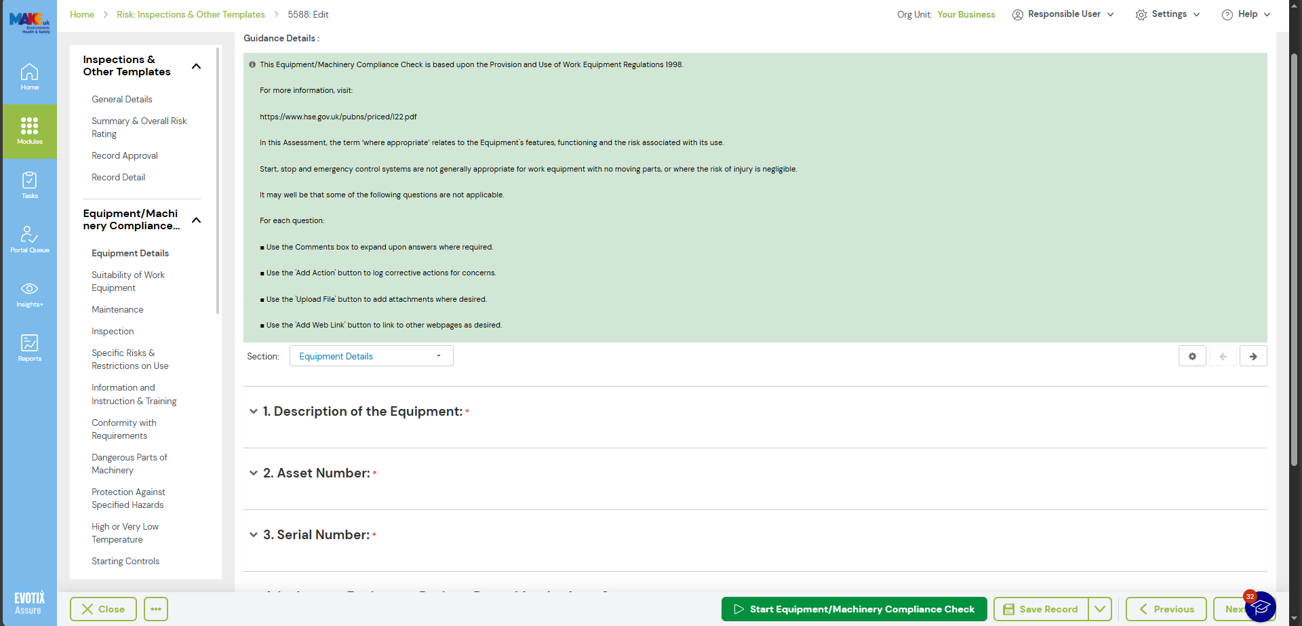1302x626 pixels.
Task: Open Save Record dropdown arrow
Action: click(x=1100, y=609)
